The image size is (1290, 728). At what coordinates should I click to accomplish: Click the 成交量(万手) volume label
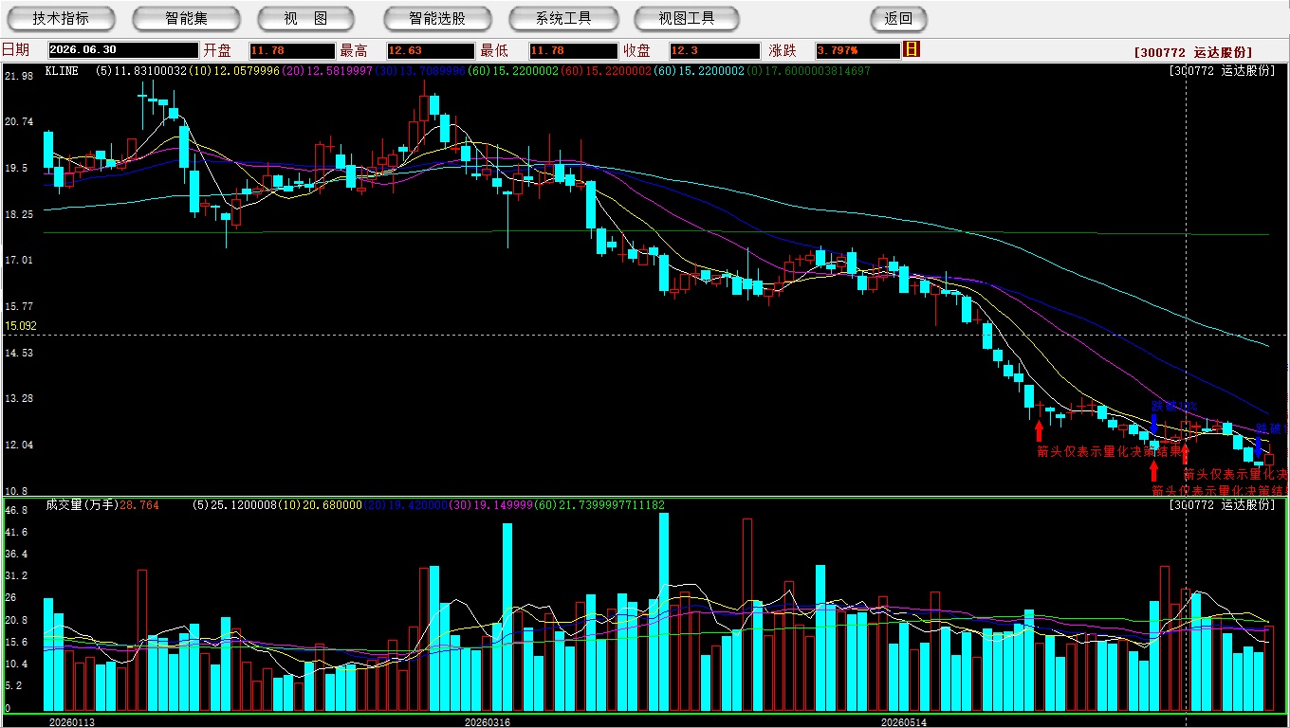82,505
